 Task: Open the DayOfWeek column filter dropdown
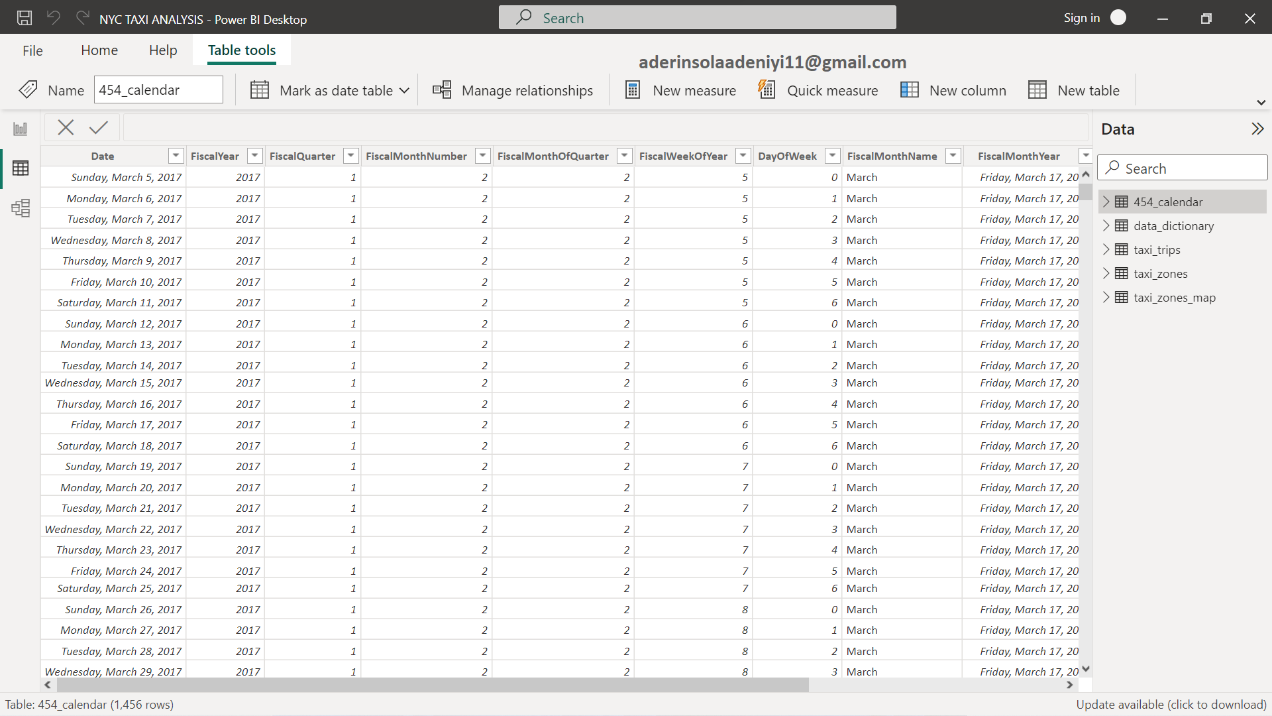tap(832, 156)
